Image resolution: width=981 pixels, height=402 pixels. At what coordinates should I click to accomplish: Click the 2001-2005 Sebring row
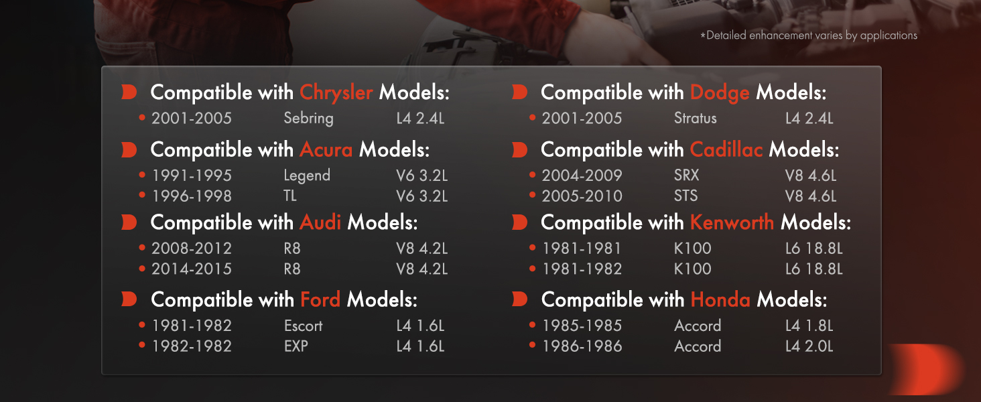[x=293, y=119]
